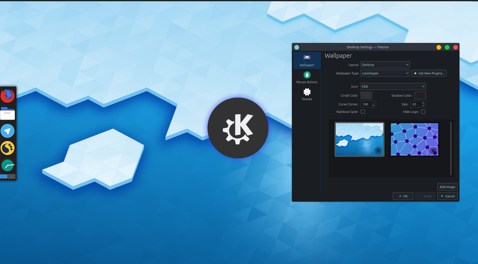Open the file manager dock icon
This screenshot has width=478, height=264.
click(7, 113)
